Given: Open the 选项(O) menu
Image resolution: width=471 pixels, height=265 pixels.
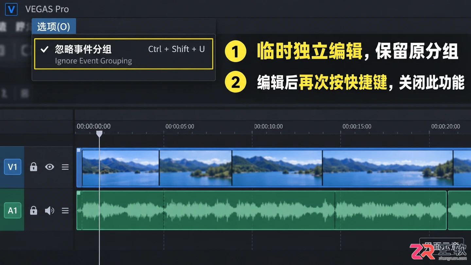Looking at the screenshot, I should [54, 26].
